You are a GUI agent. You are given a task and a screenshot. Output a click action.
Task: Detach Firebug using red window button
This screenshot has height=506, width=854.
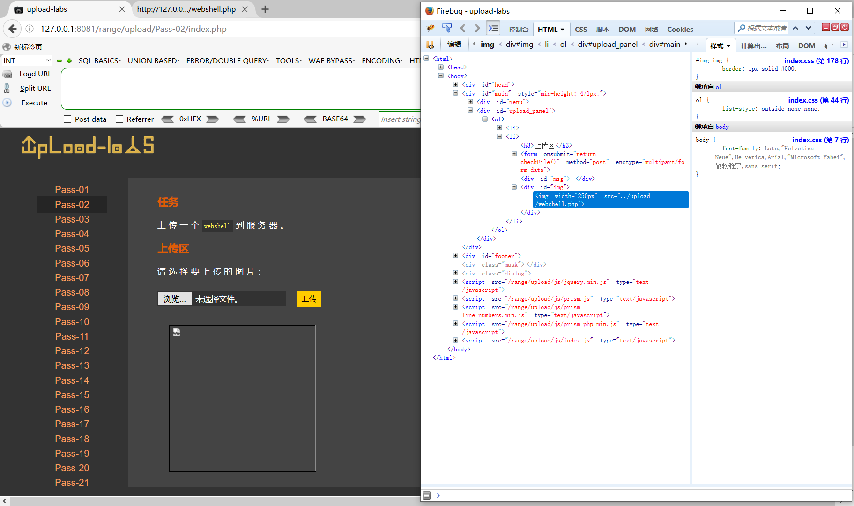(835, 28)
